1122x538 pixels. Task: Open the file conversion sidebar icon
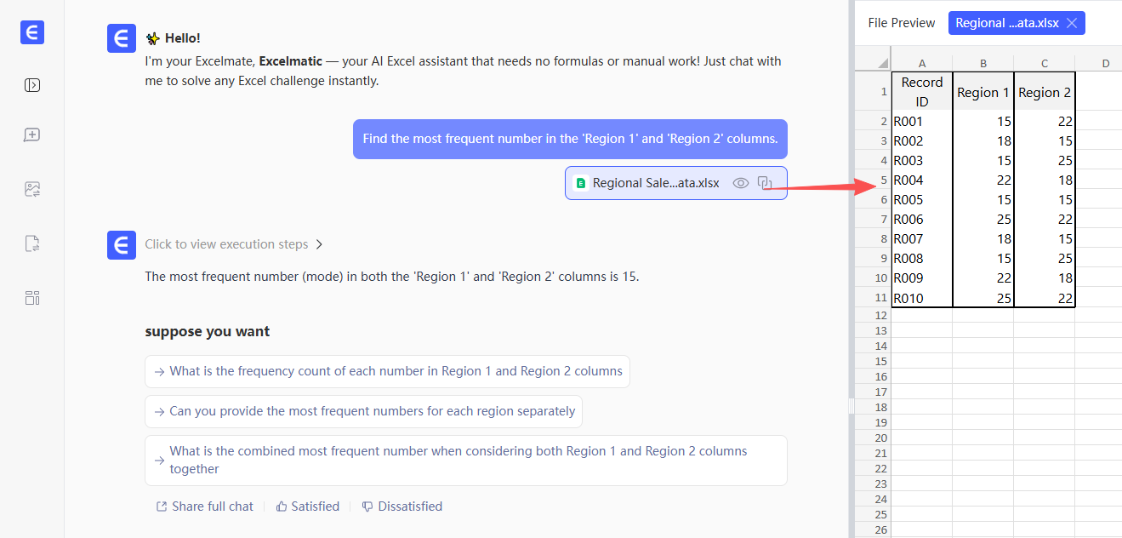coord(32,244)
